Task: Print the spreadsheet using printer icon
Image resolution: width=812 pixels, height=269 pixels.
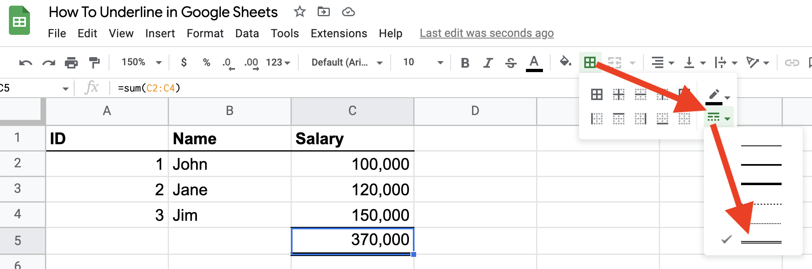Action: pos(71,62)
